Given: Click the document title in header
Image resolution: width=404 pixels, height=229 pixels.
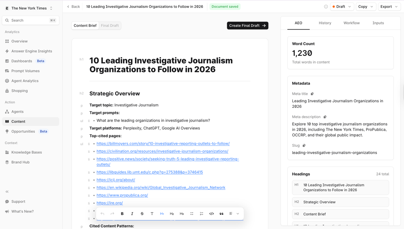Looking at the screenshot, I should 144,7.
